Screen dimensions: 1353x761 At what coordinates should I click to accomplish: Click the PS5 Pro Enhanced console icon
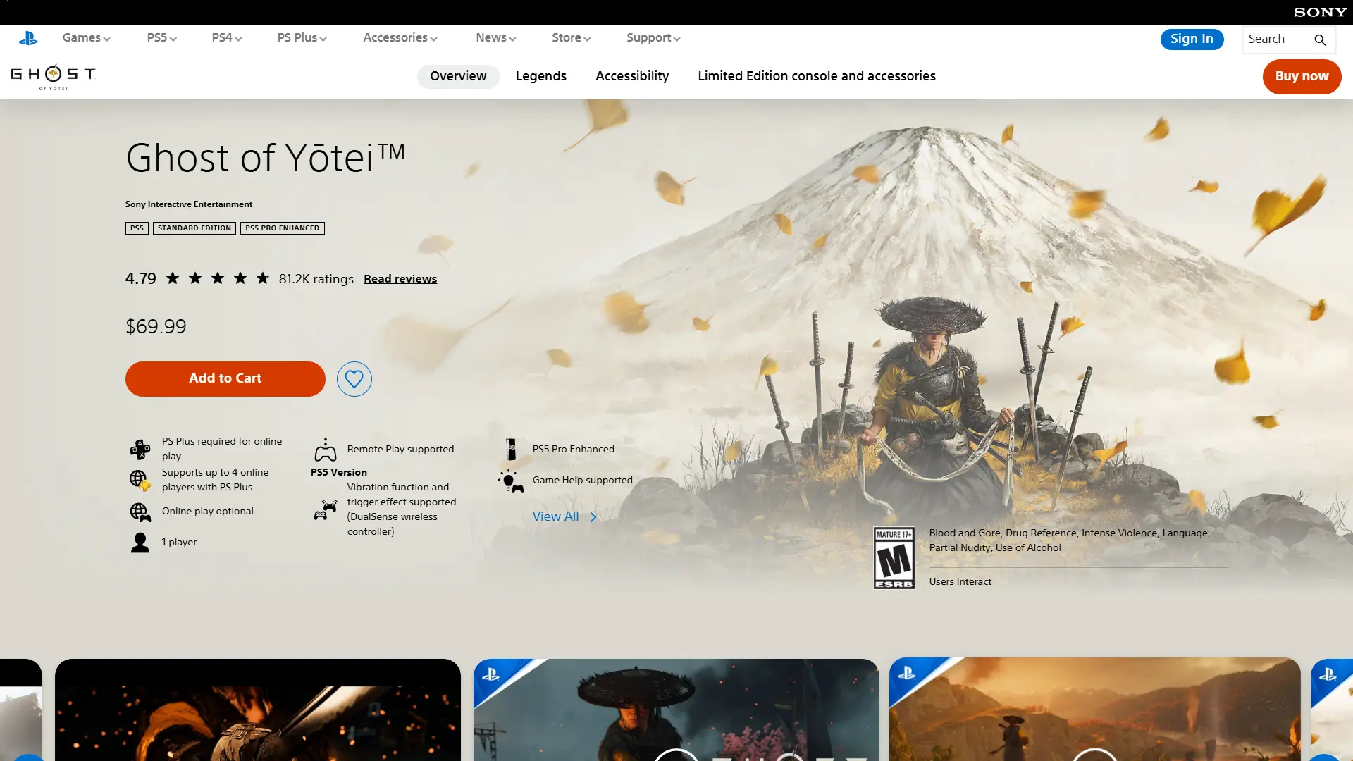[x=511, y=450]
